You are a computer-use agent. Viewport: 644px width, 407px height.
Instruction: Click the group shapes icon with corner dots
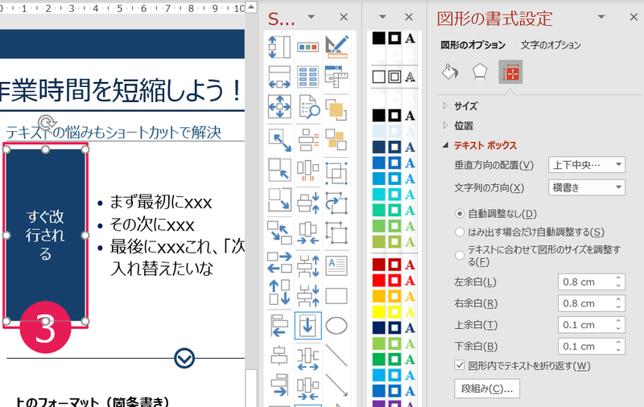(x=336, y=173)
